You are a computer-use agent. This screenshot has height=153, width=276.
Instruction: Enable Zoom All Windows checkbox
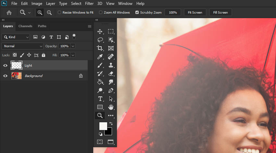101,12
